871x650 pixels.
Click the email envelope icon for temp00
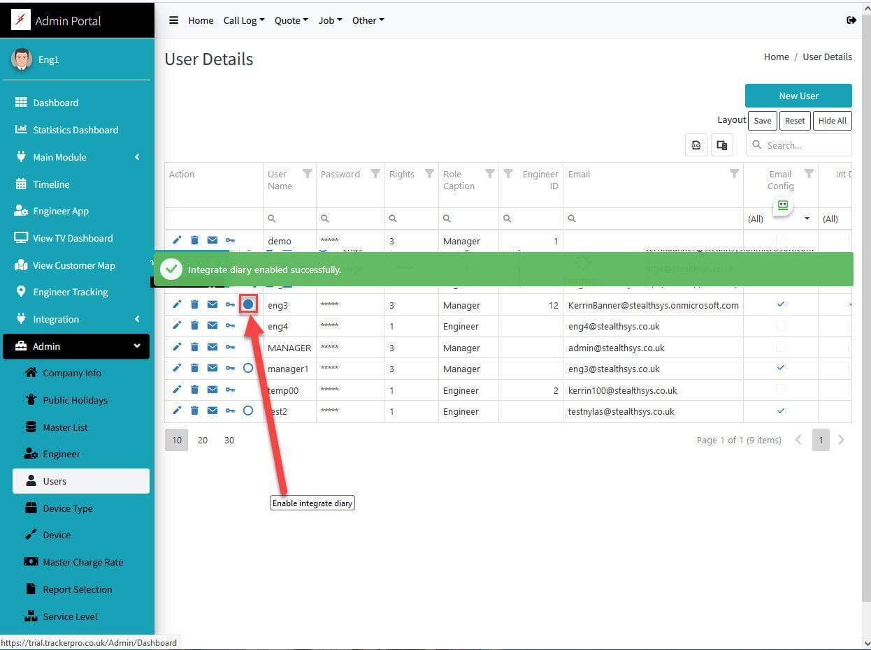tap(213, 390)
